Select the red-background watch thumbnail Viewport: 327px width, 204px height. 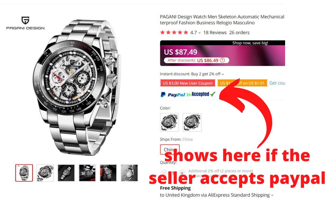click(x=108, y=173)
